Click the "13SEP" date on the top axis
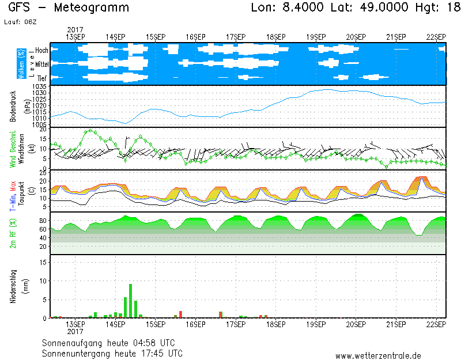Image resolution: width=461 pixels, height=360 pixels. [x=75, y=37]
